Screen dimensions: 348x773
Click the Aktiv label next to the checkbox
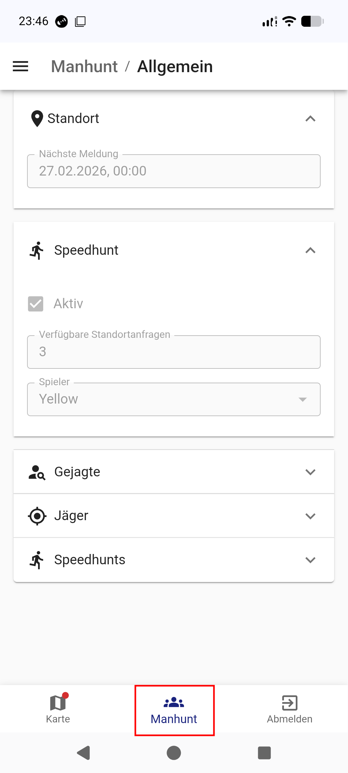68,303
